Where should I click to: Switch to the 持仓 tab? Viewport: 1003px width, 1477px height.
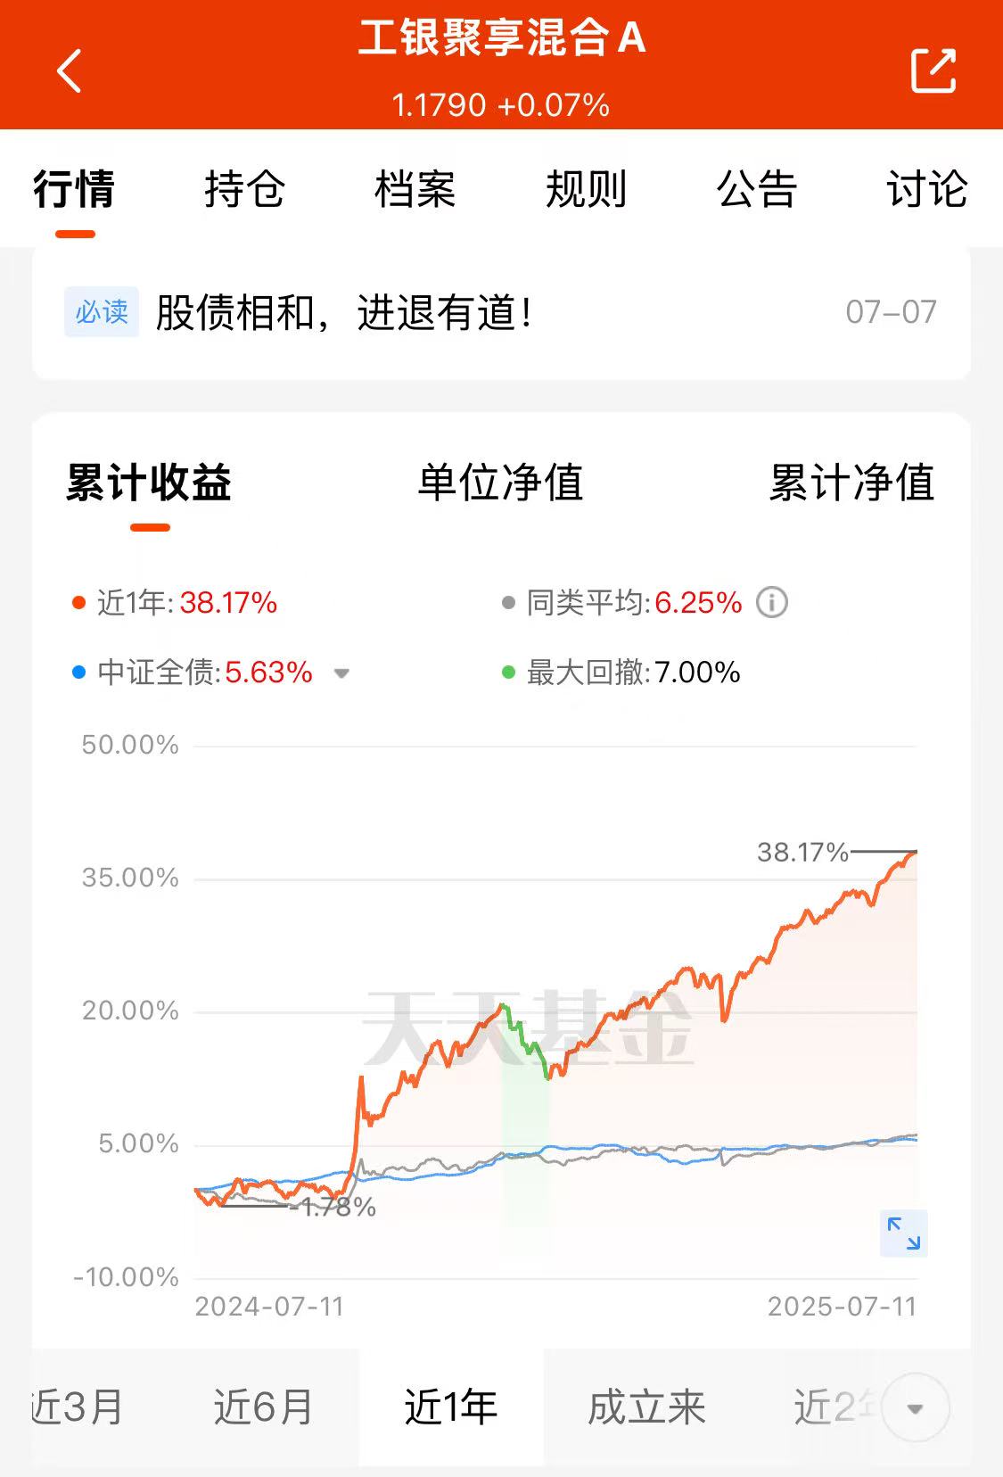(x=245, y=189)
